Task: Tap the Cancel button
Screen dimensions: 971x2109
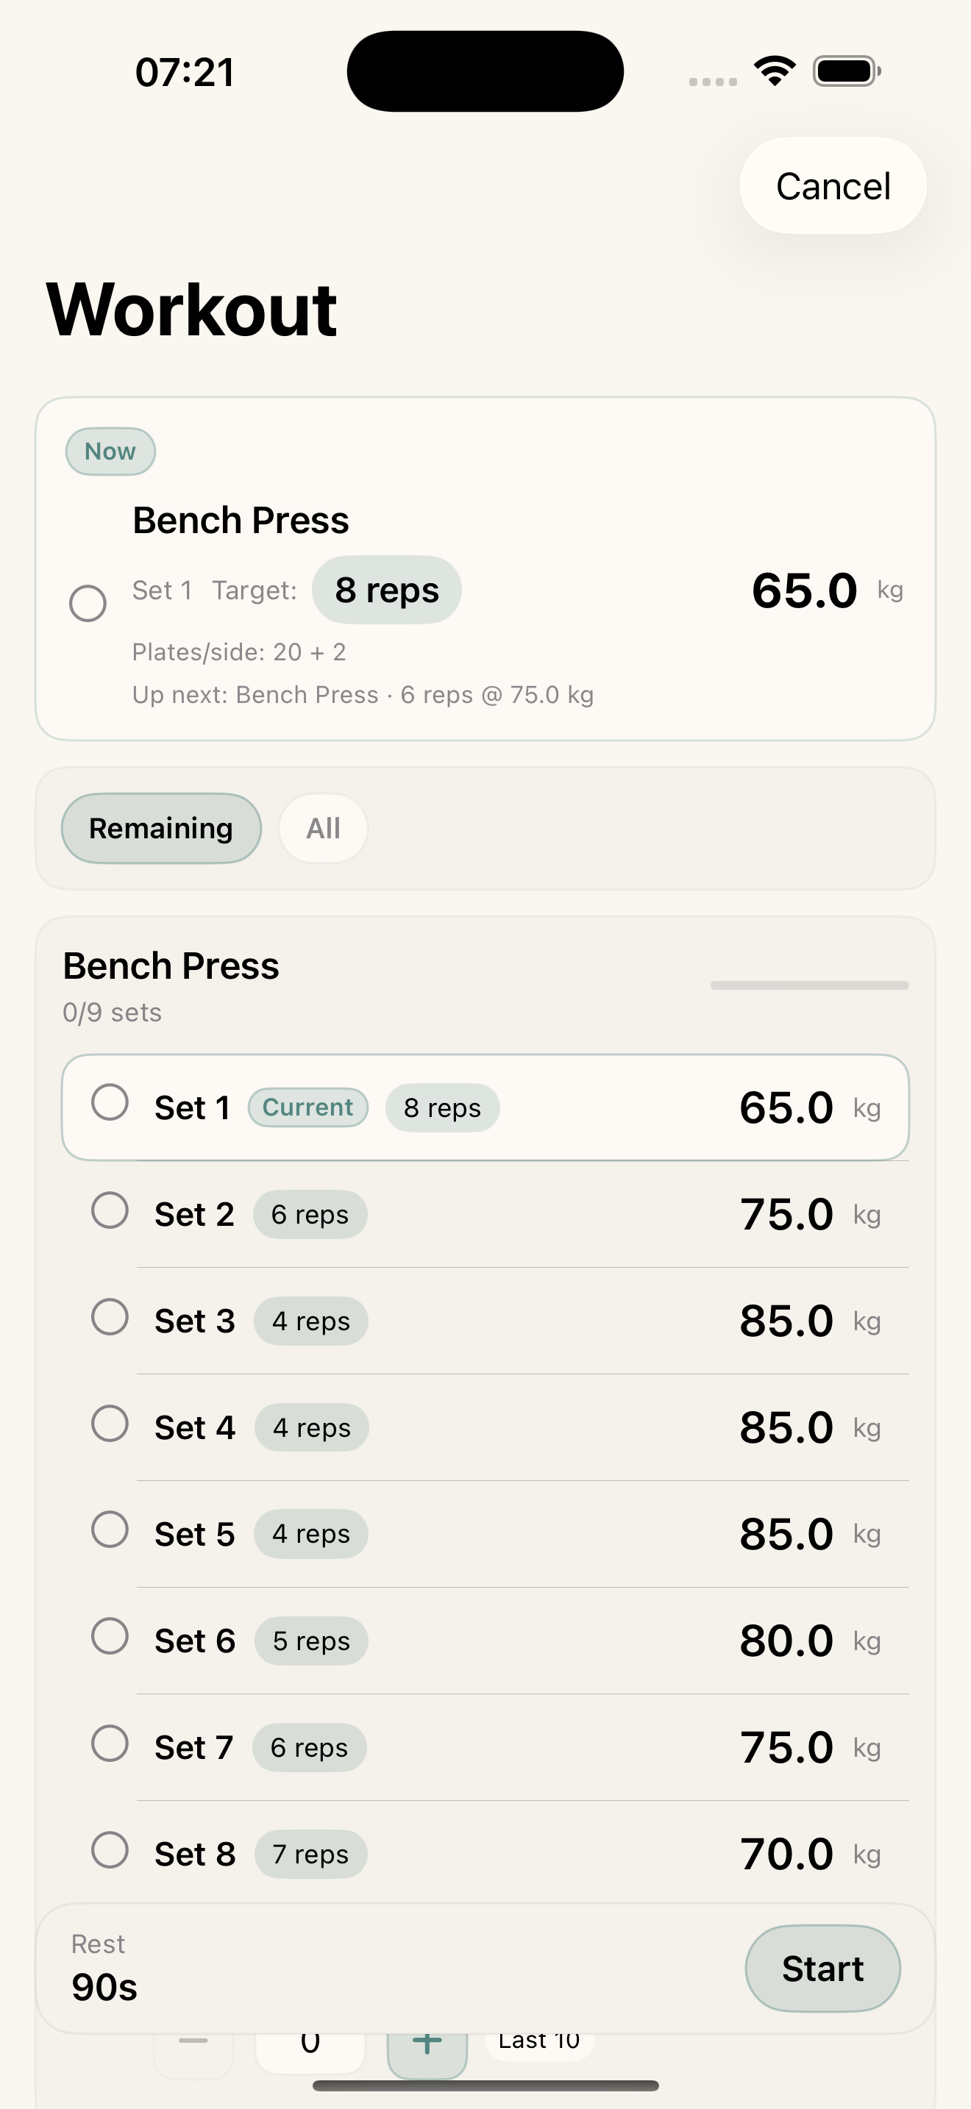Action: (x=833, y=186)
